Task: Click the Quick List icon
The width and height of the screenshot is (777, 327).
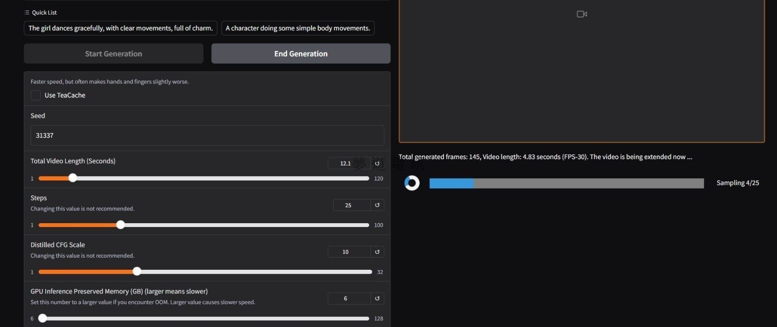Action: coord(27,13)
